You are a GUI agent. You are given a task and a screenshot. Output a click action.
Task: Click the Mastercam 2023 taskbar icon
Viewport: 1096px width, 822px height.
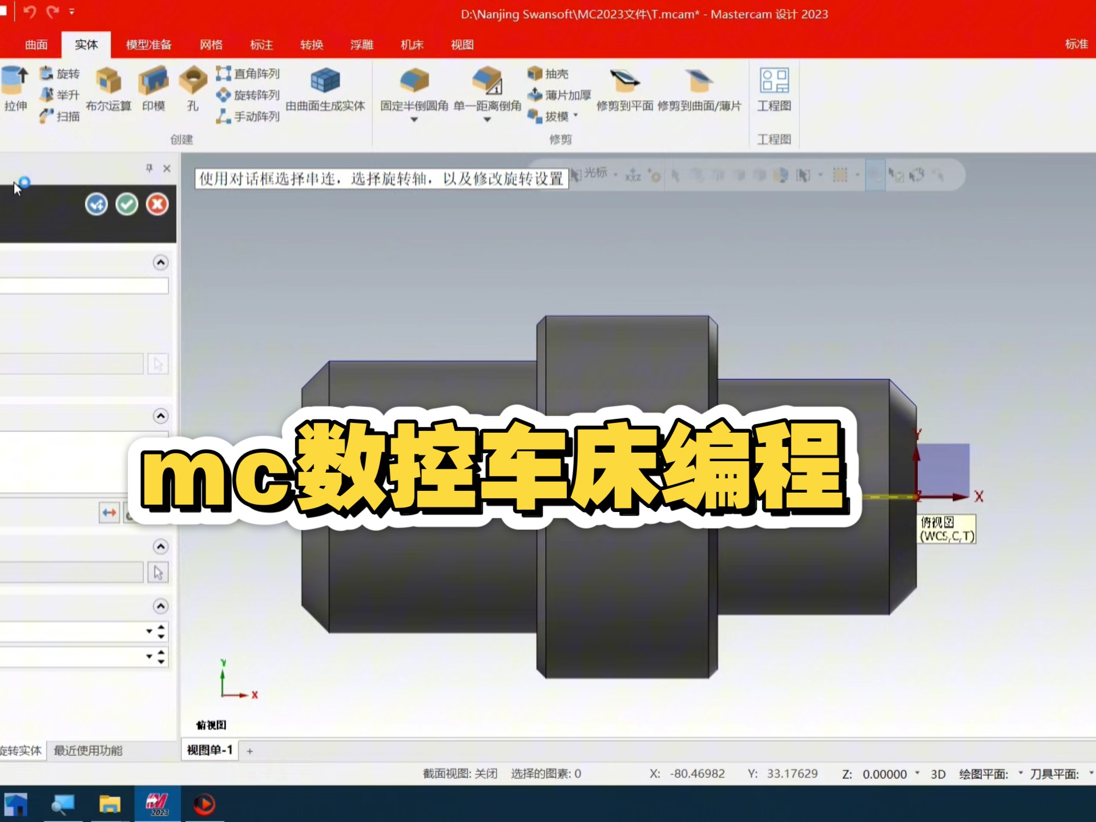pyautogui.click(x=158, y=804)
